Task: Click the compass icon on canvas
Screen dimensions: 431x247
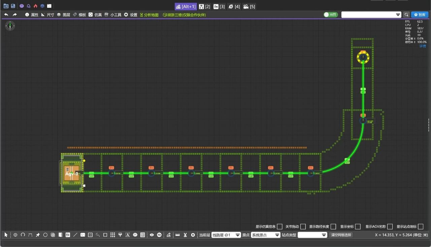Action: pyautogui.click(x=10, y=26)
